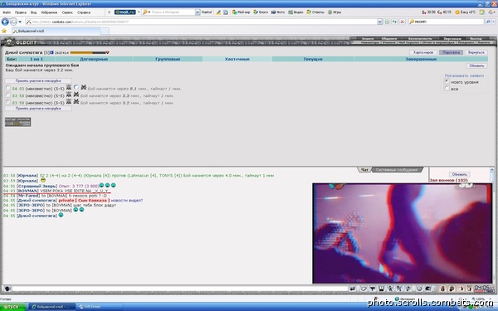498x311 pixels.
Task: Select the 'моего уровня' radio button
Action: pos(447,81)
